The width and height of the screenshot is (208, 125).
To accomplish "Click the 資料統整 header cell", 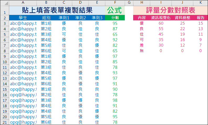I will point(183,18).
